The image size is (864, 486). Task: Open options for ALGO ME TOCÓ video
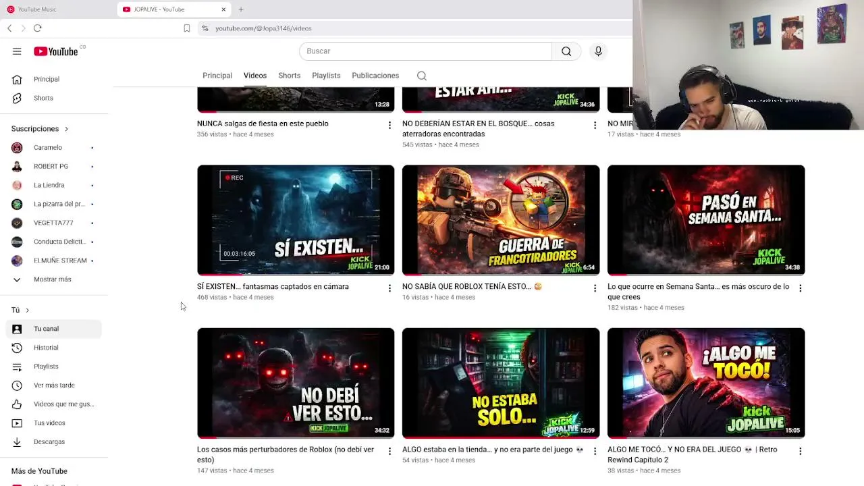pyautogui.click(x=800, y=451)
